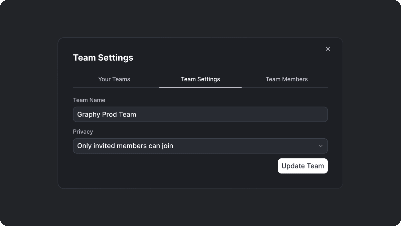Click the Team Settings dialog heading

(x=103, y=58)
